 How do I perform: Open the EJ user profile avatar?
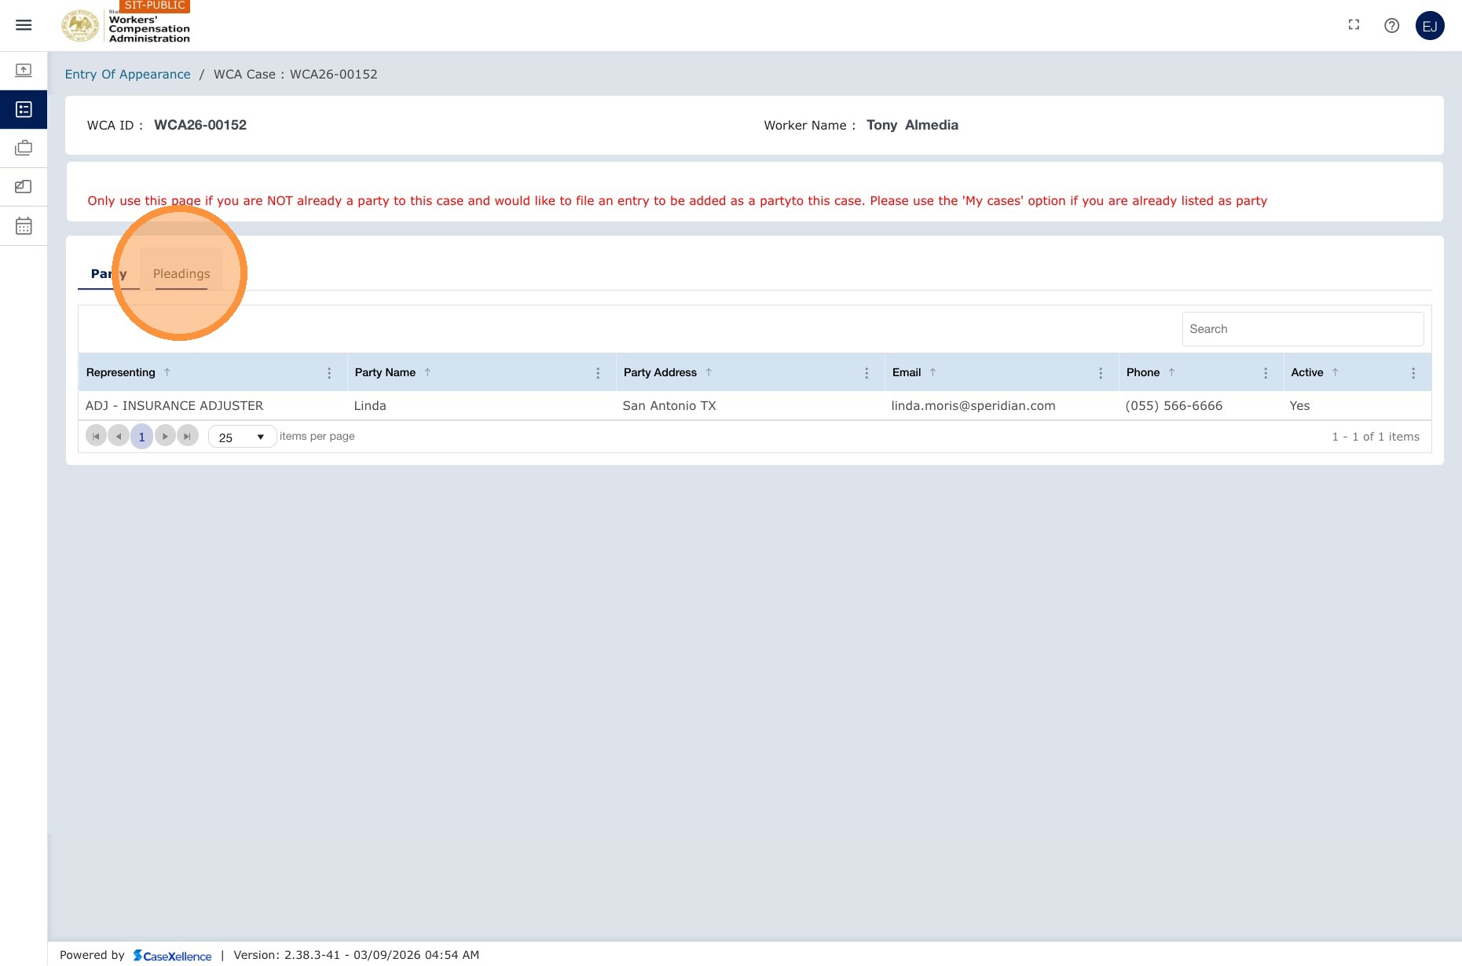tap(1430, 26)
